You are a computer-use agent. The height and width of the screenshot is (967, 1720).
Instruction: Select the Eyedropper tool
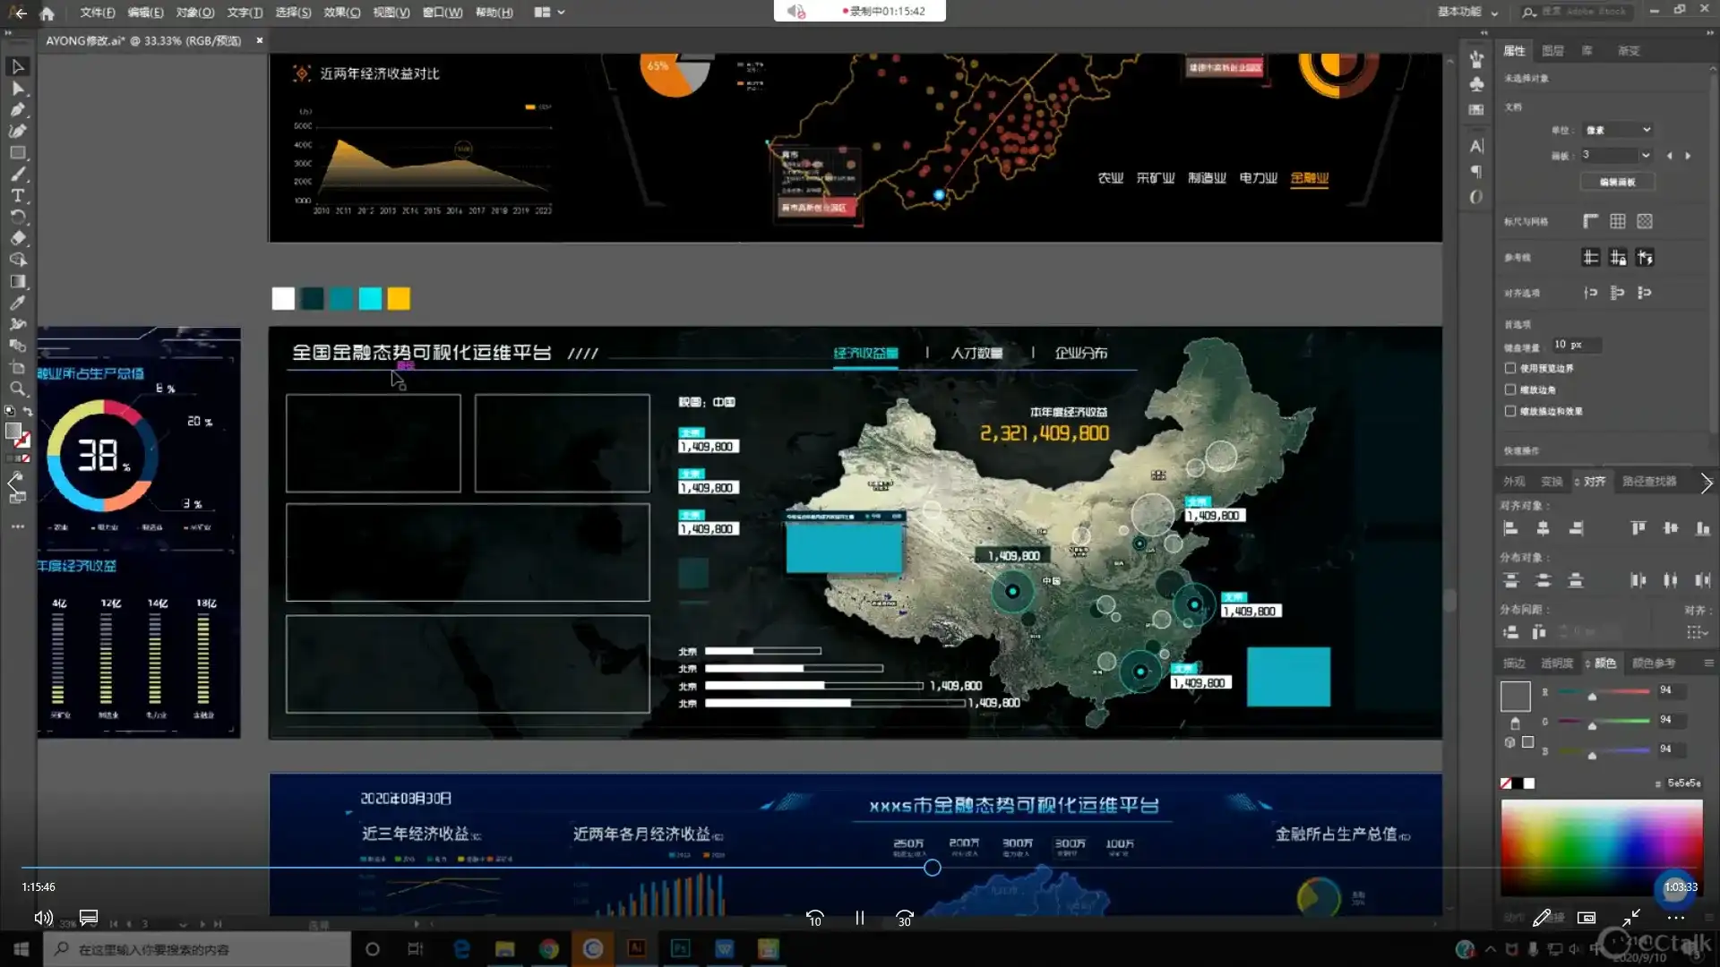[x=18, y=303]
